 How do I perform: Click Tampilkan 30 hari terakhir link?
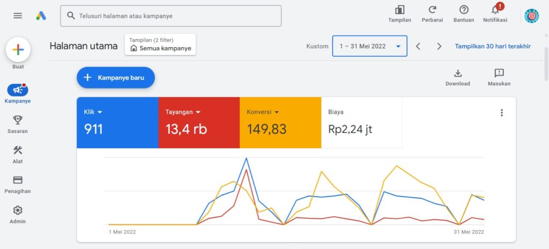click(493, 46)
